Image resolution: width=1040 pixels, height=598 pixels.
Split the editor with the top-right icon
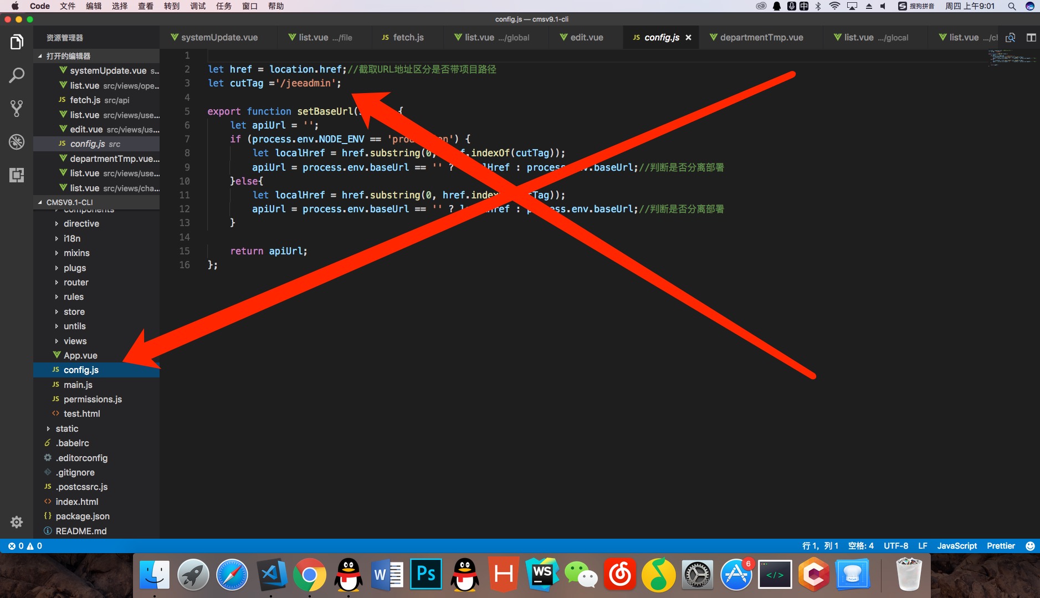point(1031,38)
